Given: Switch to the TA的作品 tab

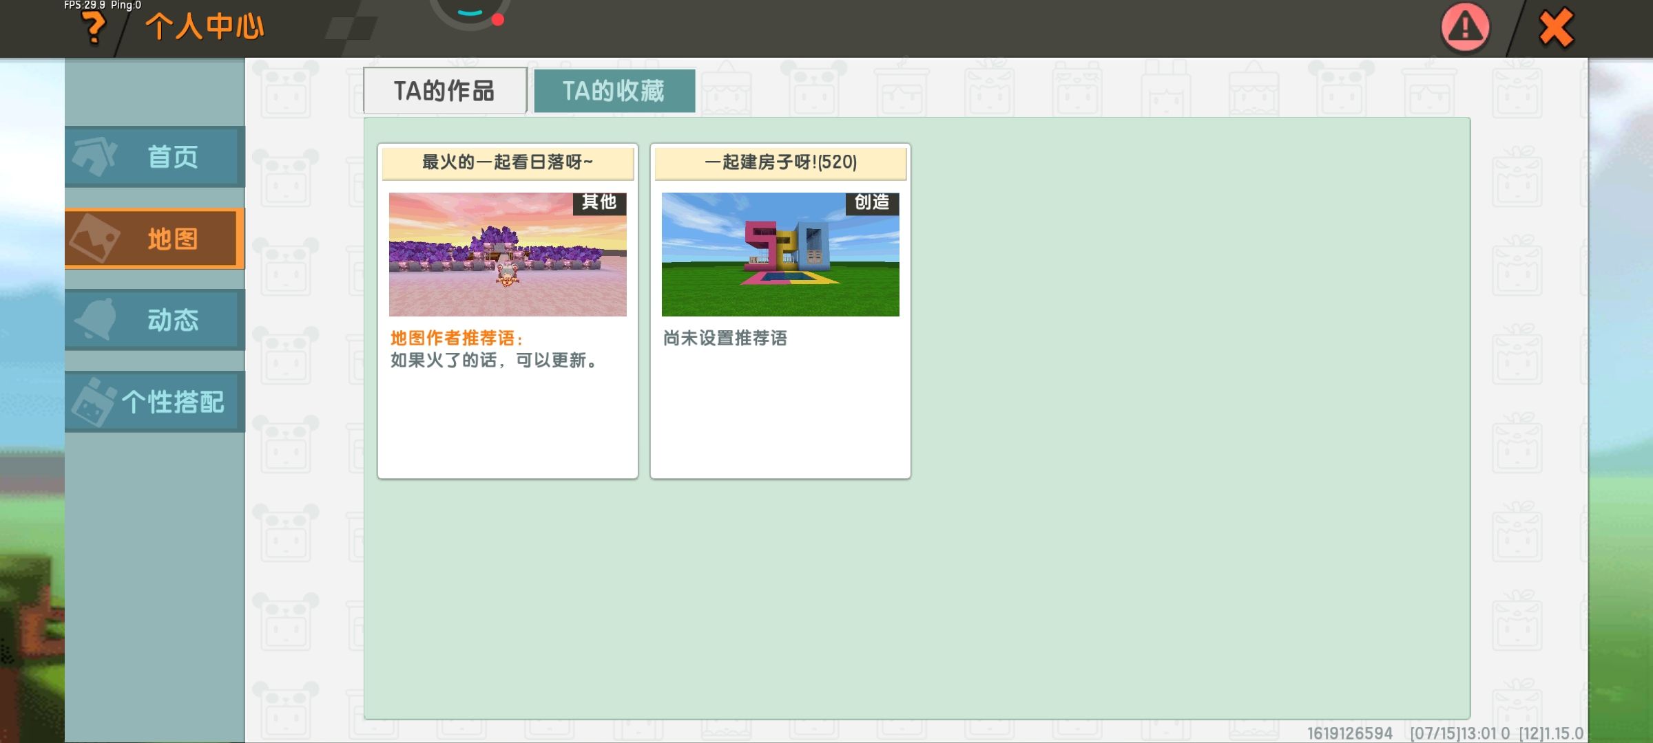Looking at the screenshot, I should coord(444,91).
